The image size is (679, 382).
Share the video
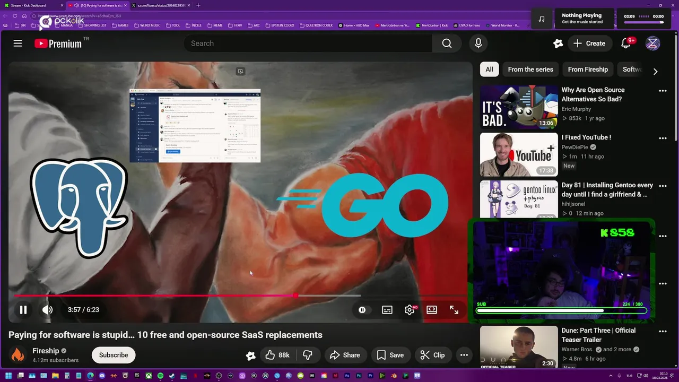345,355
